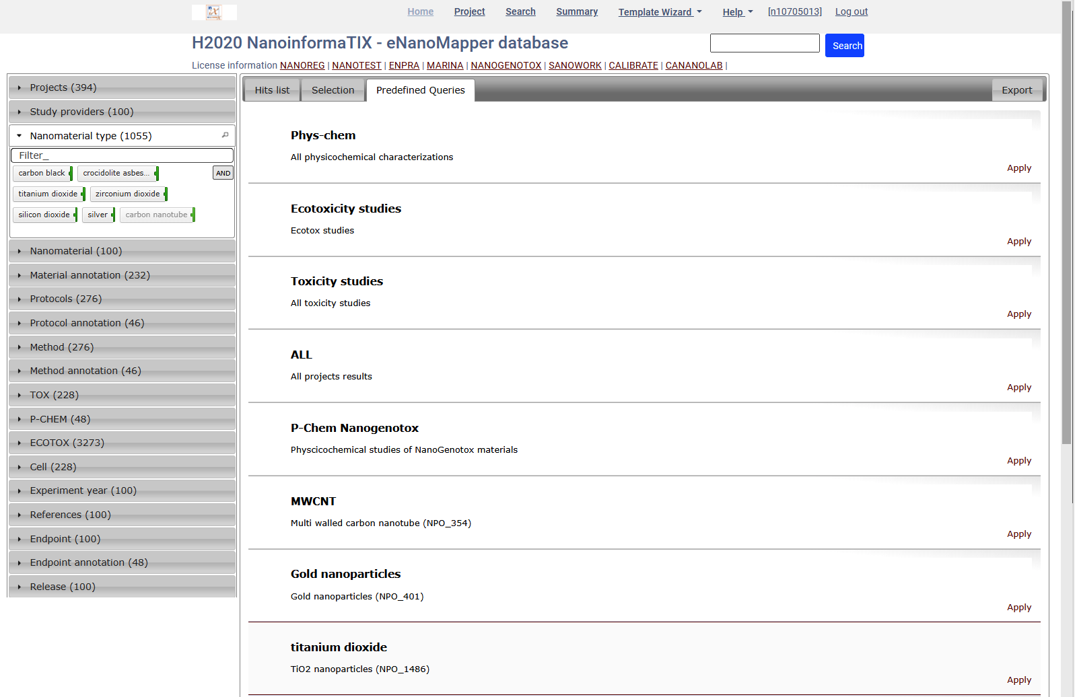Switch to the Hits list tab

271,89
